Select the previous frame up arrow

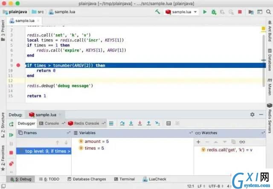[x=58, y=142]
